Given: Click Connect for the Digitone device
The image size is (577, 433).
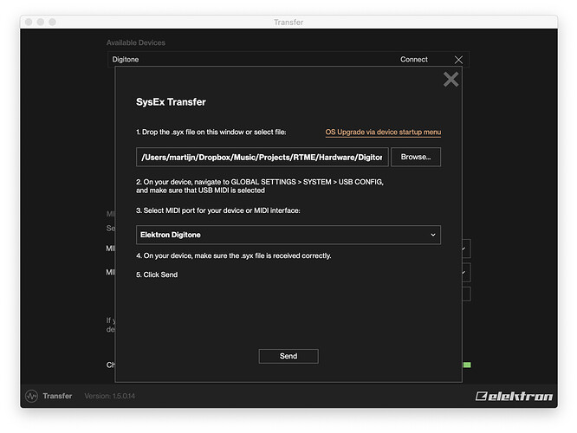Looking at the screenshot, I should tap(413, 60).
